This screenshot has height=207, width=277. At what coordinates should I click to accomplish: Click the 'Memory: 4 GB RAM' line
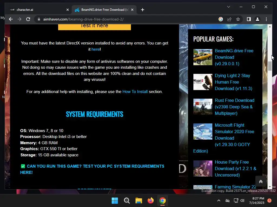[x=39, y=143]
